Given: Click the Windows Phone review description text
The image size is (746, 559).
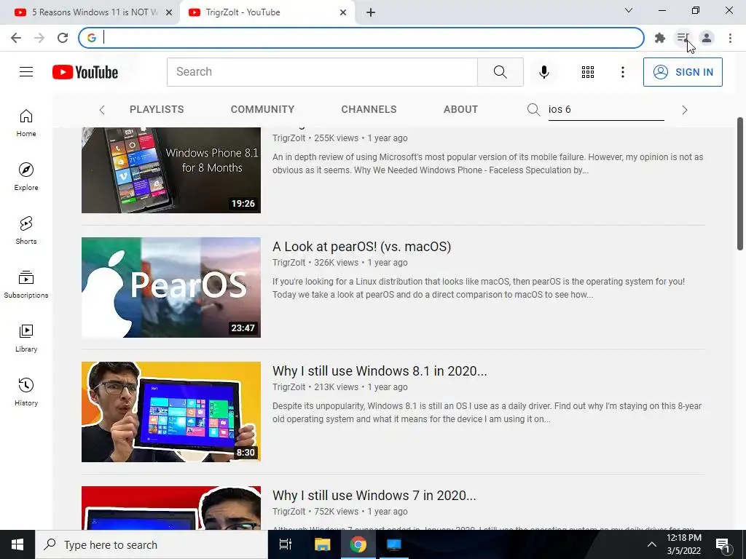Looking at the screenshot, I should (487, 164).
